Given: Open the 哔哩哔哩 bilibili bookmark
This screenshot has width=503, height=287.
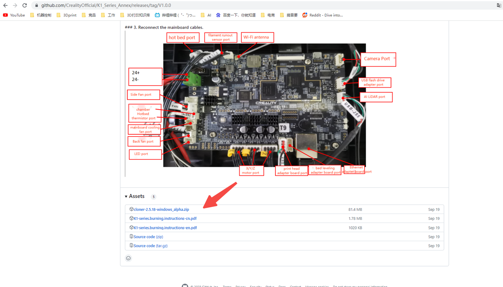Looking at the screenshot, I should tap(175, 15).
